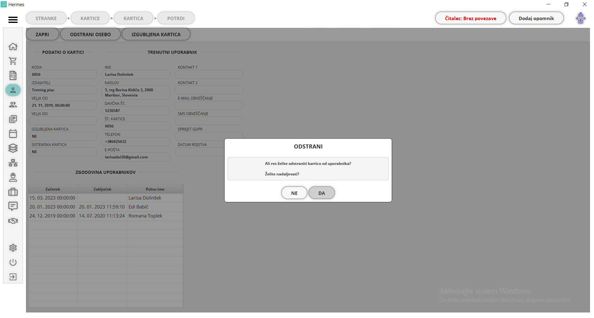
Task: Click the logout arrow sidebar icon
Action: click(13, 277)
